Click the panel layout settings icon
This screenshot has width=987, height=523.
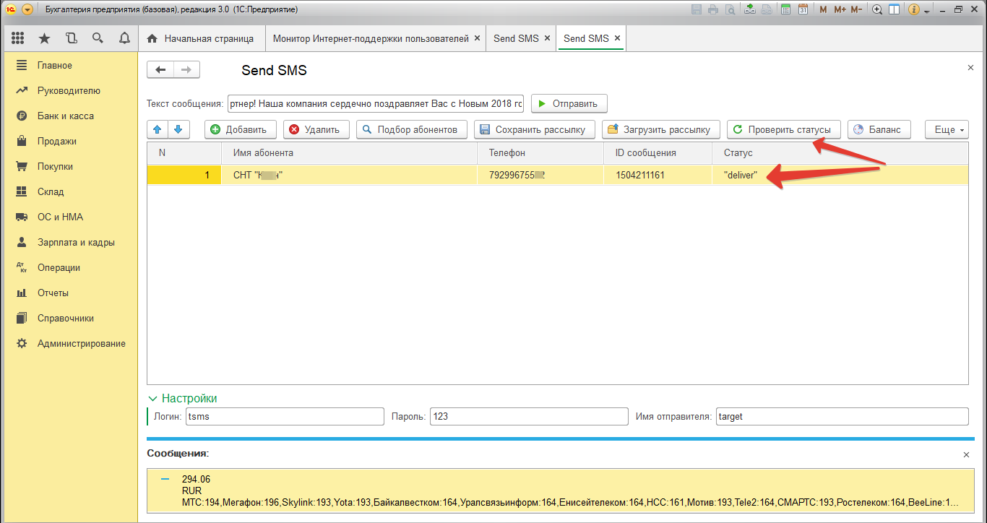point(895,9)
